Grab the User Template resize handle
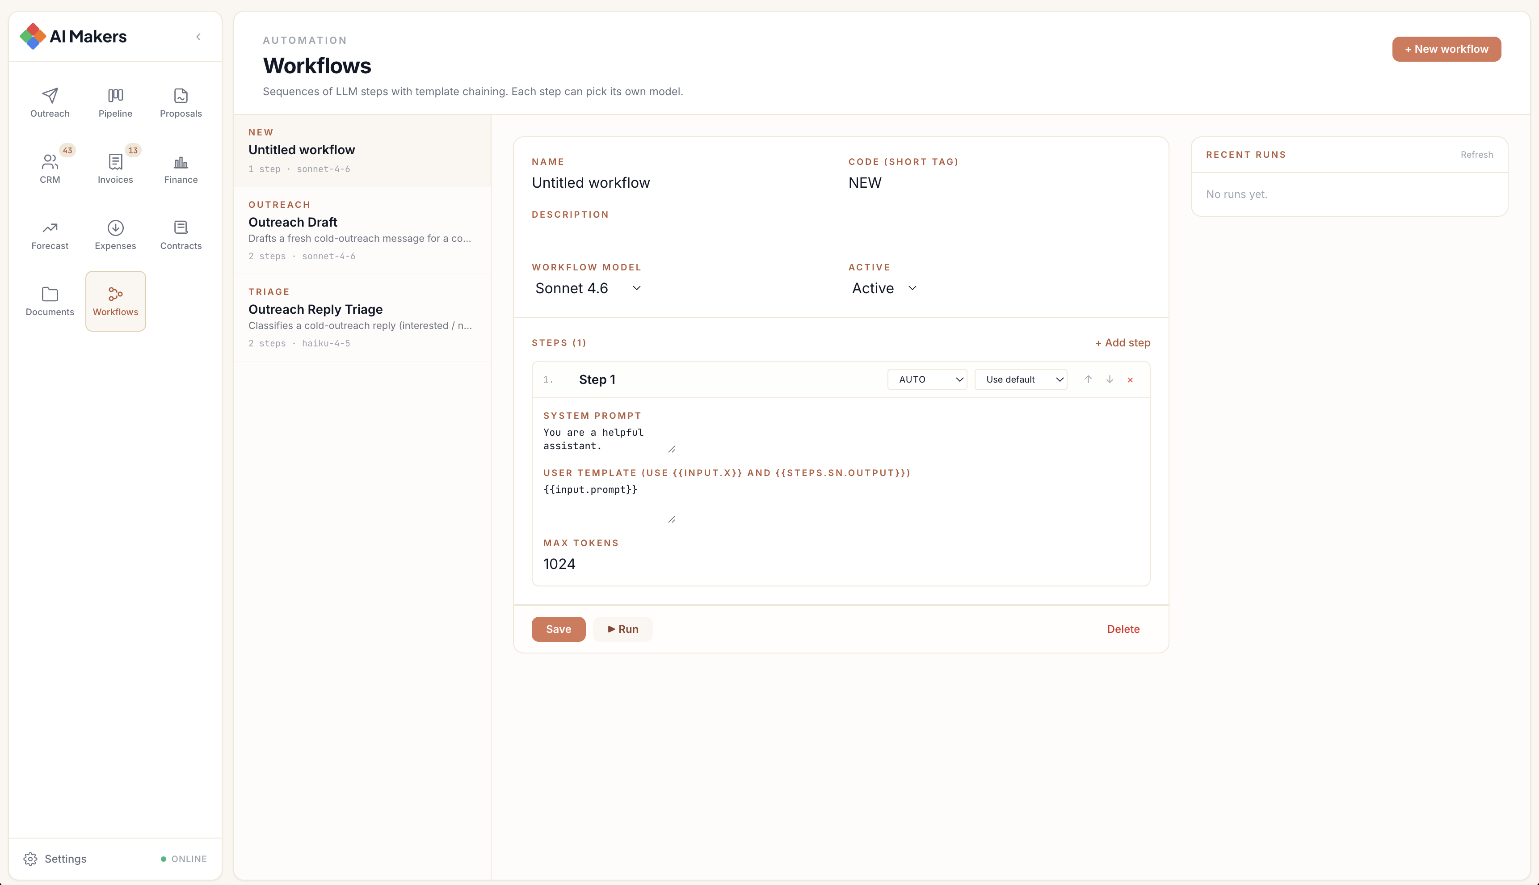This screenshot has width=1539, height=885. pos(671,520)
